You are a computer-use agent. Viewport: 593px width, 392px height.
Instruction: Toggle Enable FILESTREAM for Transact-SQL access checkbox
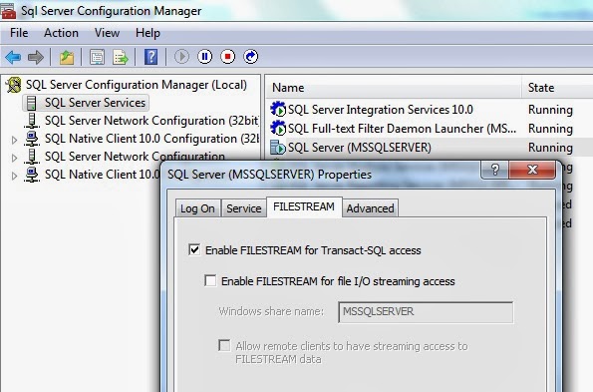[194, 249]
